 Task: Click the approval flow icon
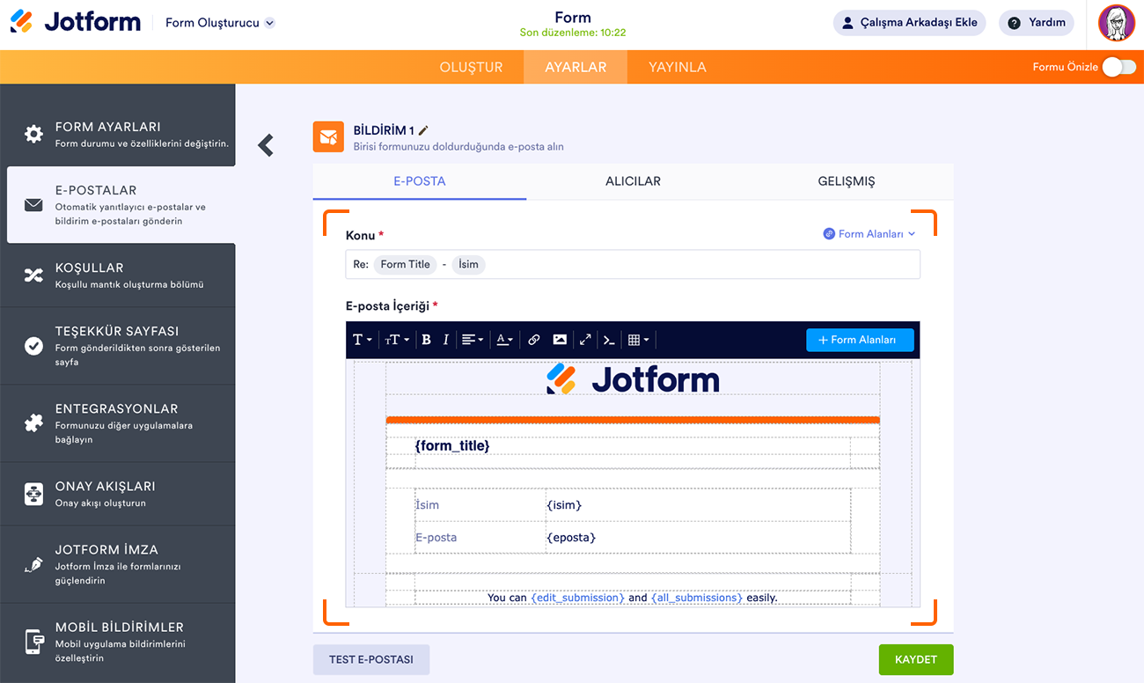pos(33,494)
